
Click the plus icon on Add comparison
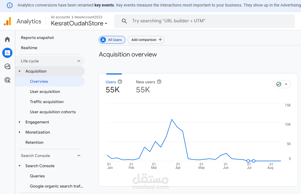(x=160, y=40)
